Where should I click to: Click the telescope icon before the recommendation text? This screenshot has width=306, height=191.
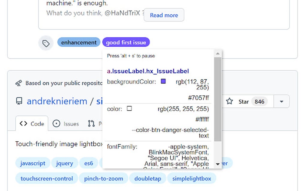pos(19,83)
